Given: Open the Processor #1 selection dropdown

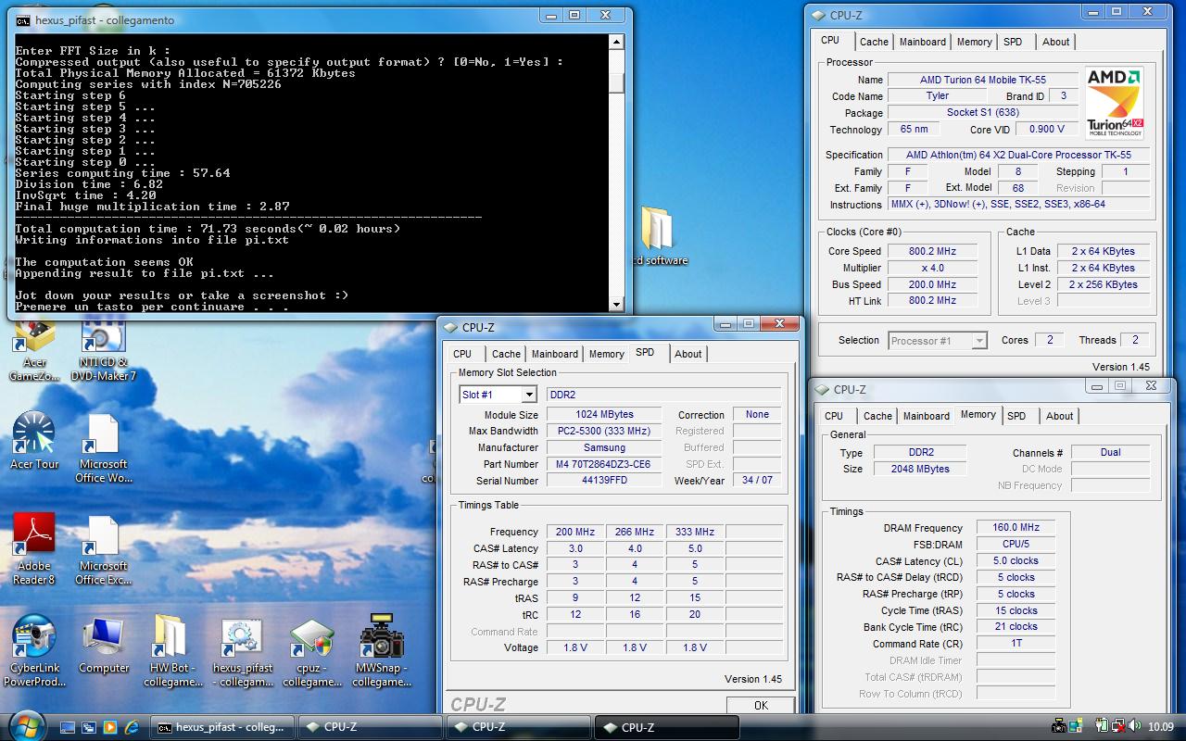Looking at the screenshot, I should pyautogui.click(x=979, y=341).
